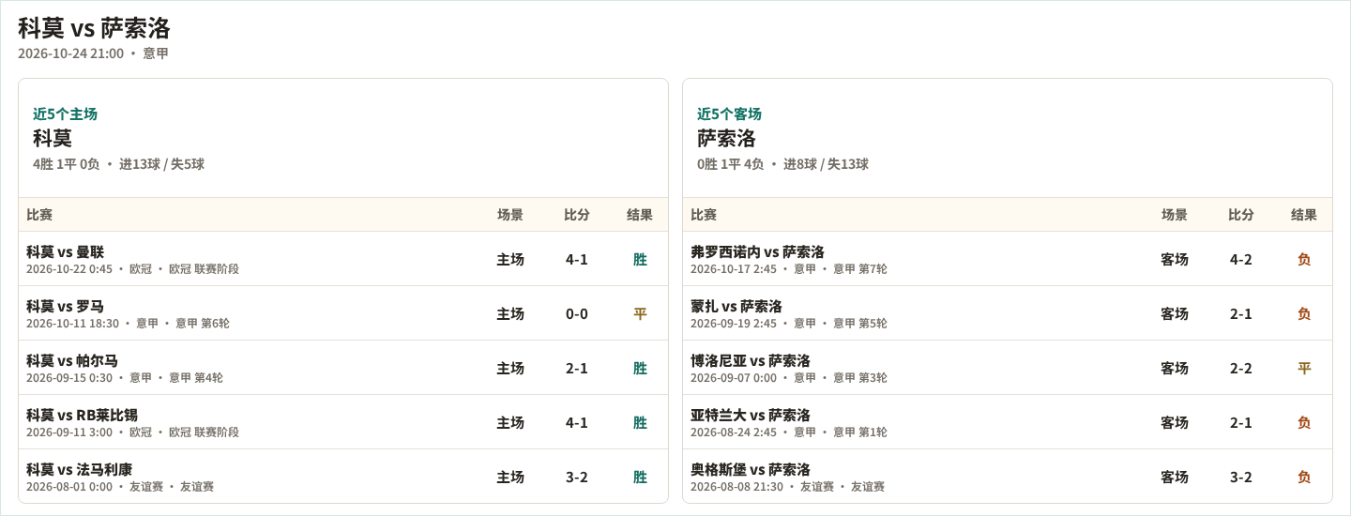Click the 负 result for 蒙扎 vs 萨索洛
Image resolution: width=1351 pixels, height=516 pixels.
1304,313
